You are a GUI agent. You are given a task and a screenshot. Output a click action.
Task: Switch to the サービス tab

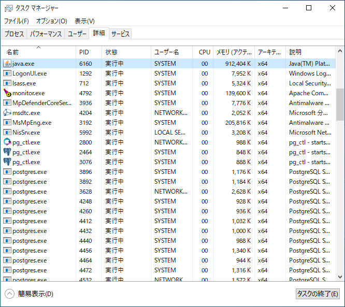tap(120, 34)
